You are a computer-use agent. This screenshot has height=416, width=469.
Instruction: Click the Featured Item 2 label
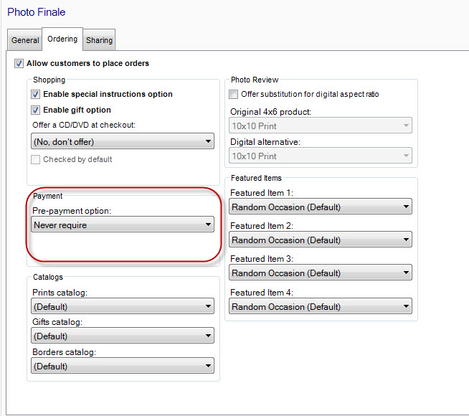pyautogui.click(x=262, y=226)
